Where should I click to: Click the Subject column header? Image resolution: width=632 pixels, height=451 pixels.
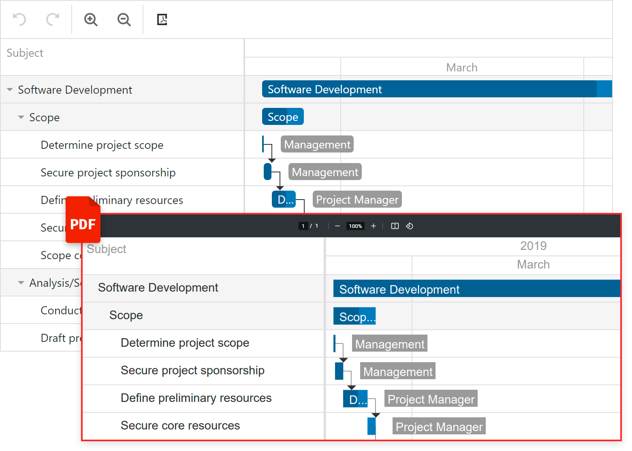point(24,53)
